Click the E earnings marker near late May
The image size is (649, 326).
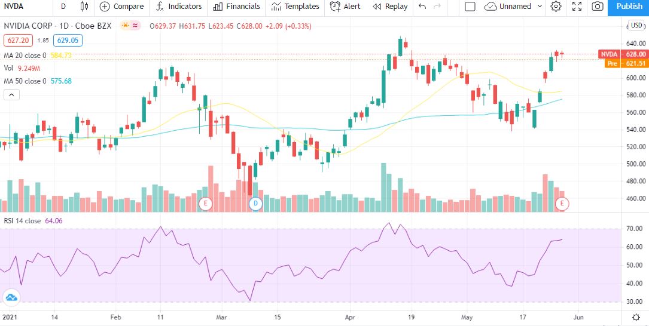562,203
